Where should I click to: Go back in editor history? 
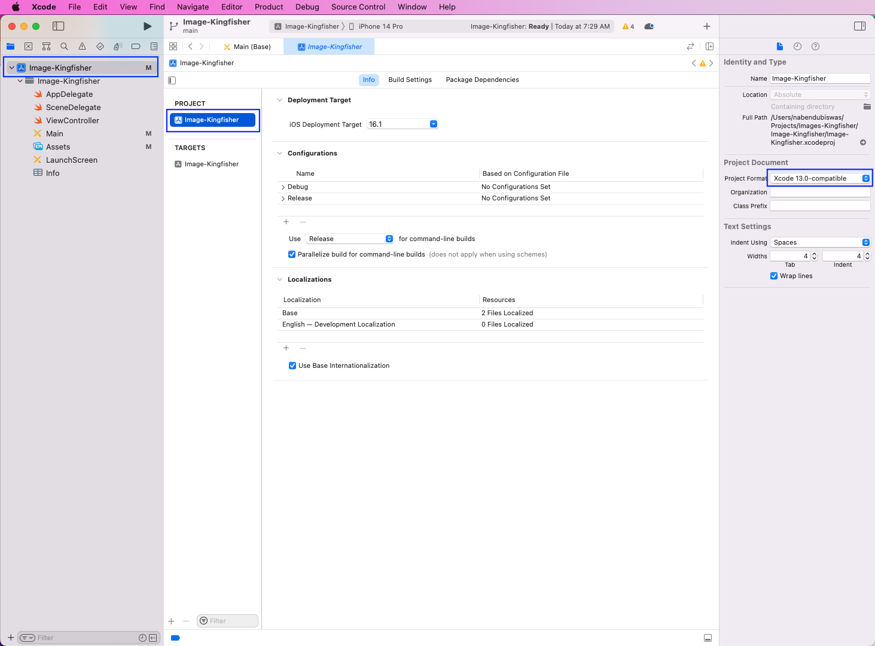point(190,47)
